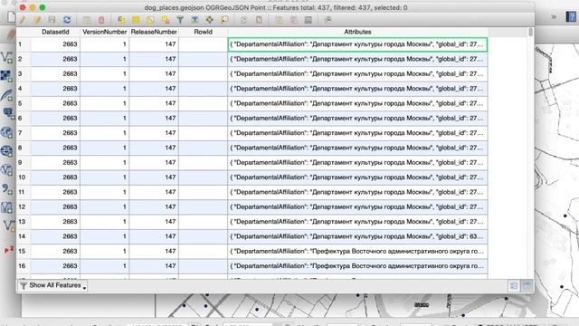Viewport: 579px width, 326px height.
Task: Sort by the RowId column header
Action: (x=203, y=33)
